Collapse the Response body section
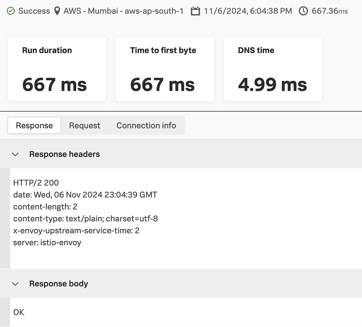362x327 pixels. (58, 284)
